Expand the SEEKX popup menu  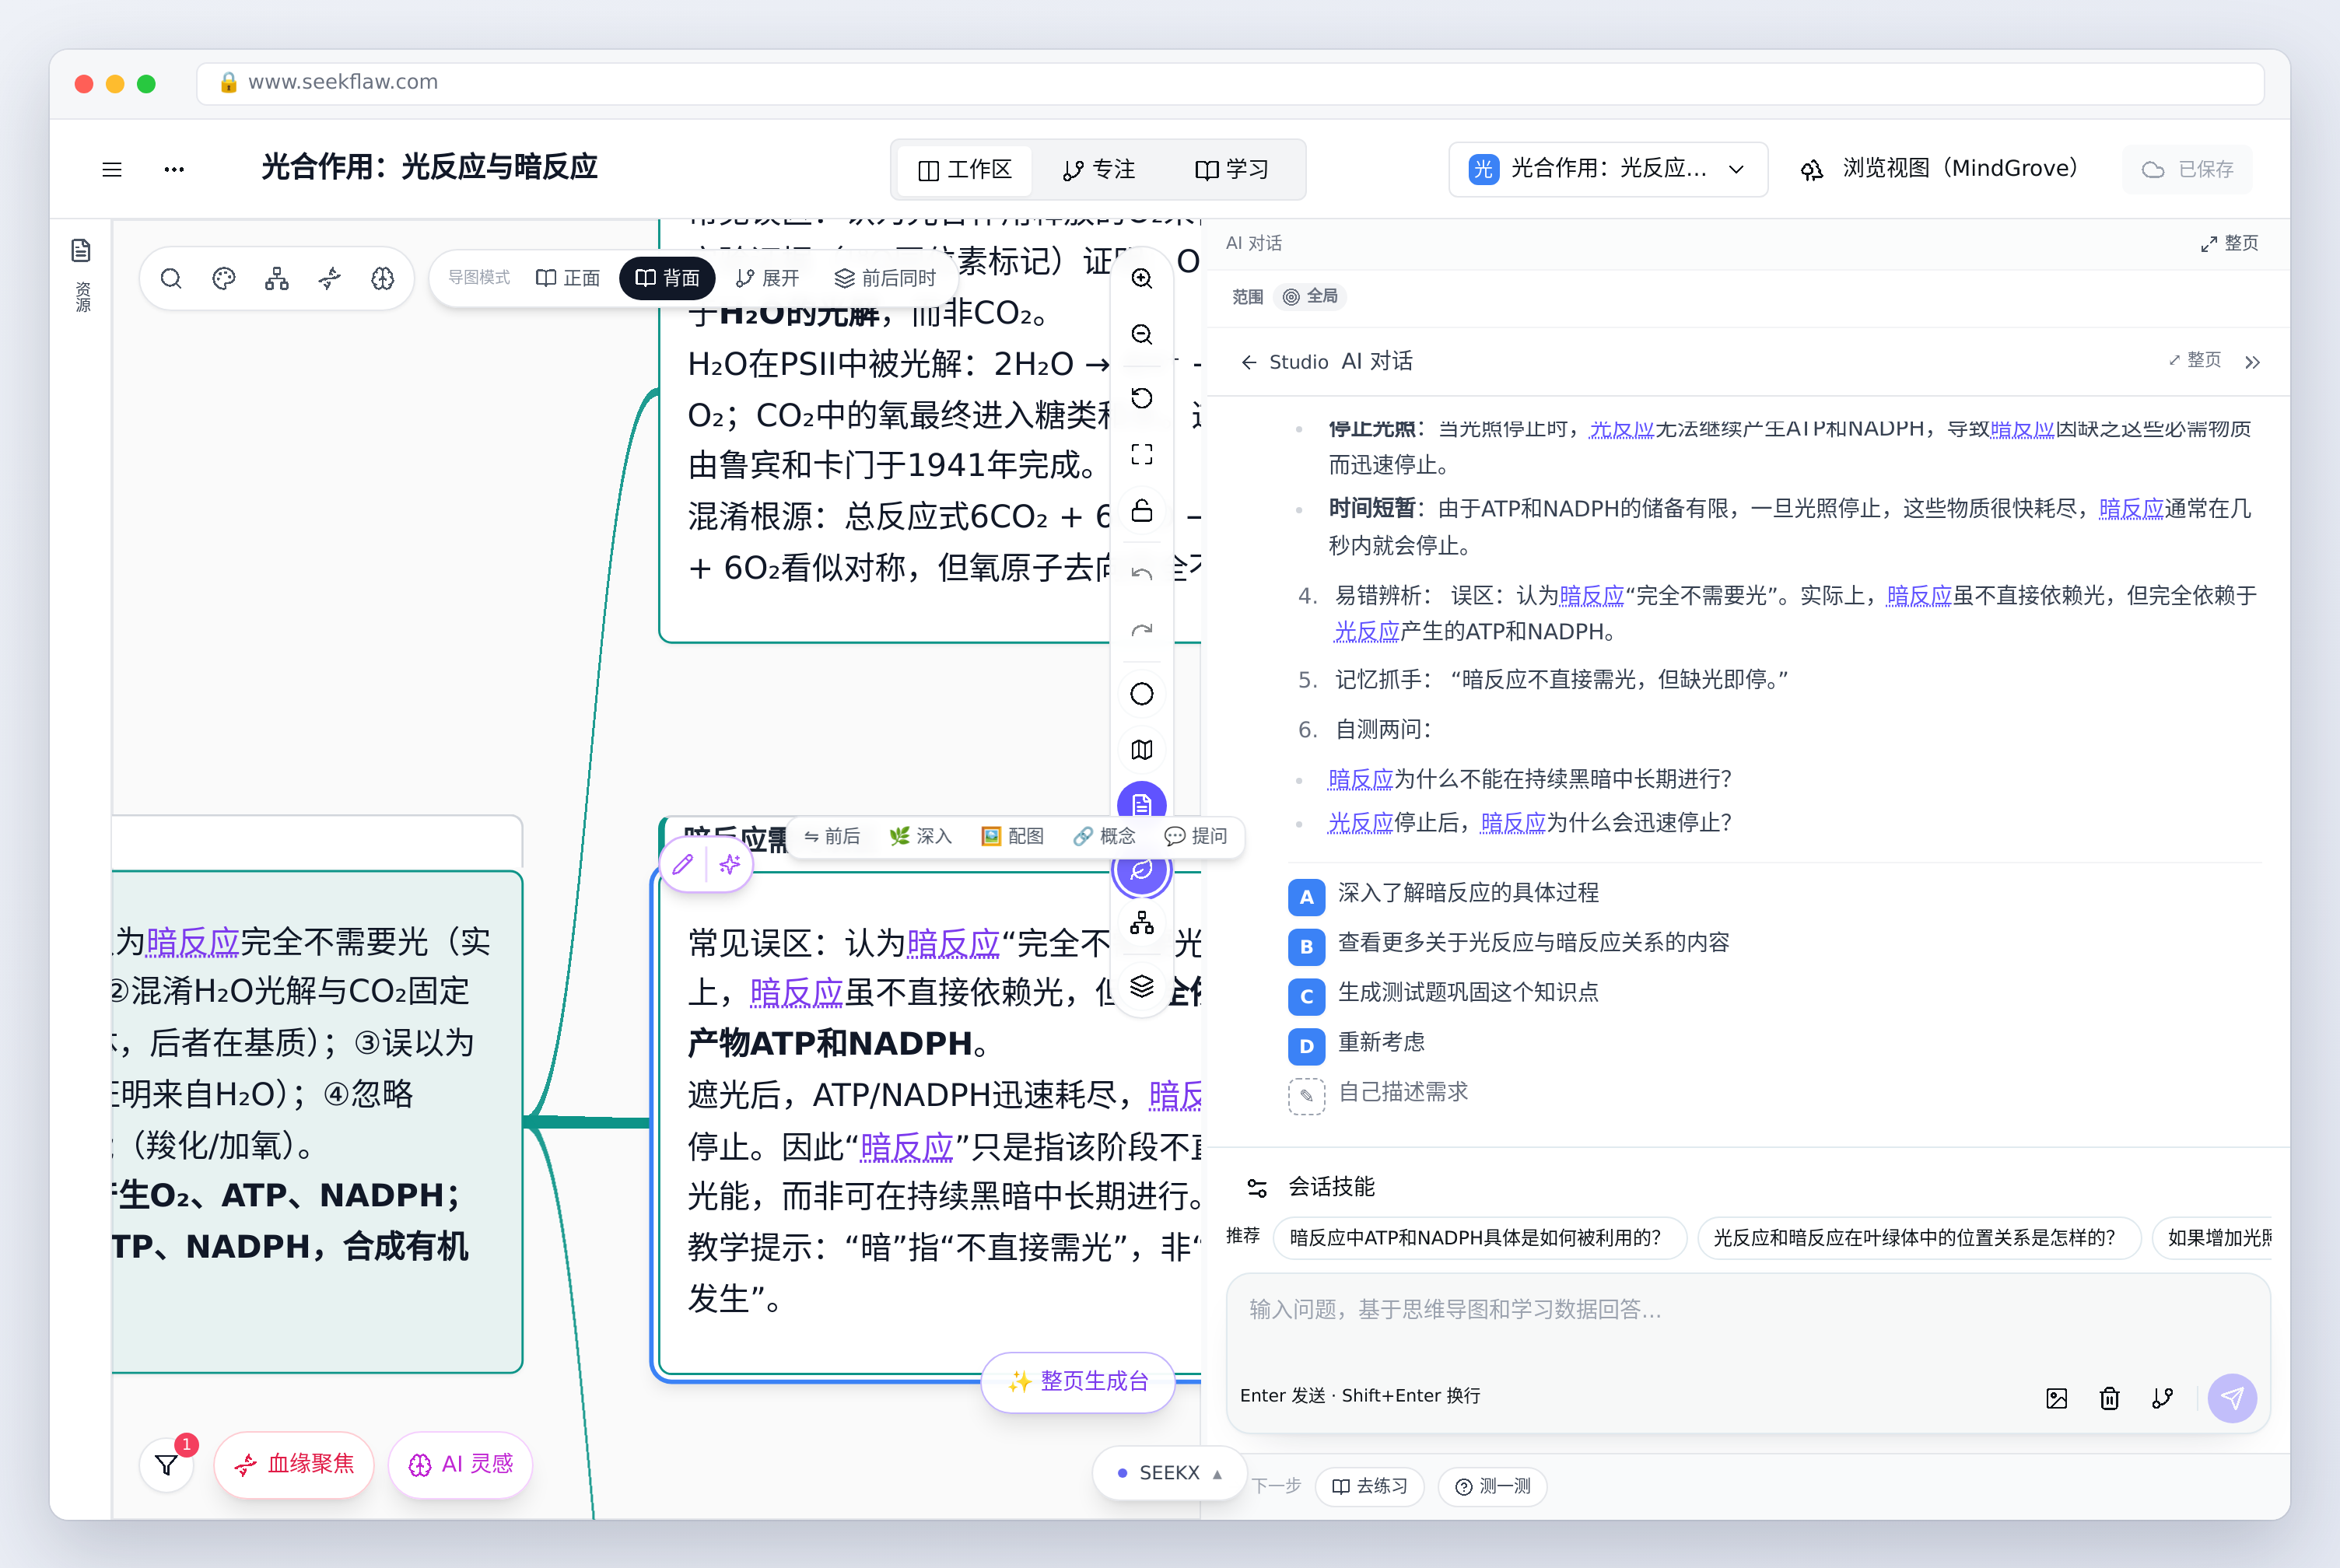click(1169, 1473)
